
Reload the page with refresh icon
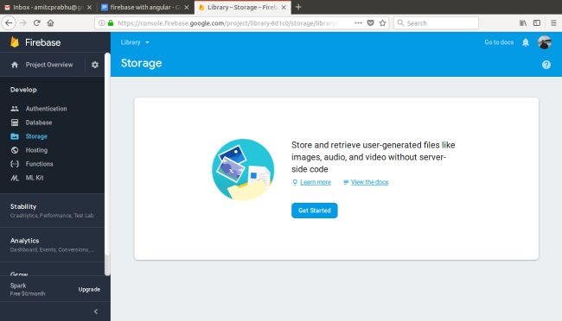[36, 23]
